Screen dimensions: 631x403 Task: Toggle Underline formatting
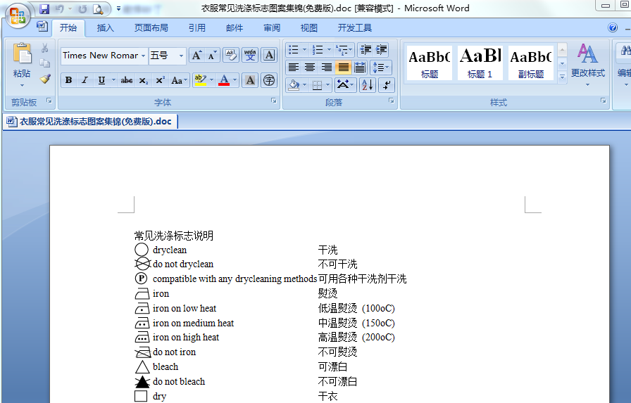(101, 80)
